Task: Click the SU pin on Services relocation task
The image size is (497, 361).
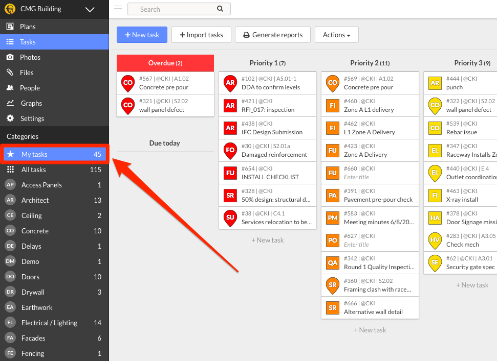Action: tap(230, 218)
